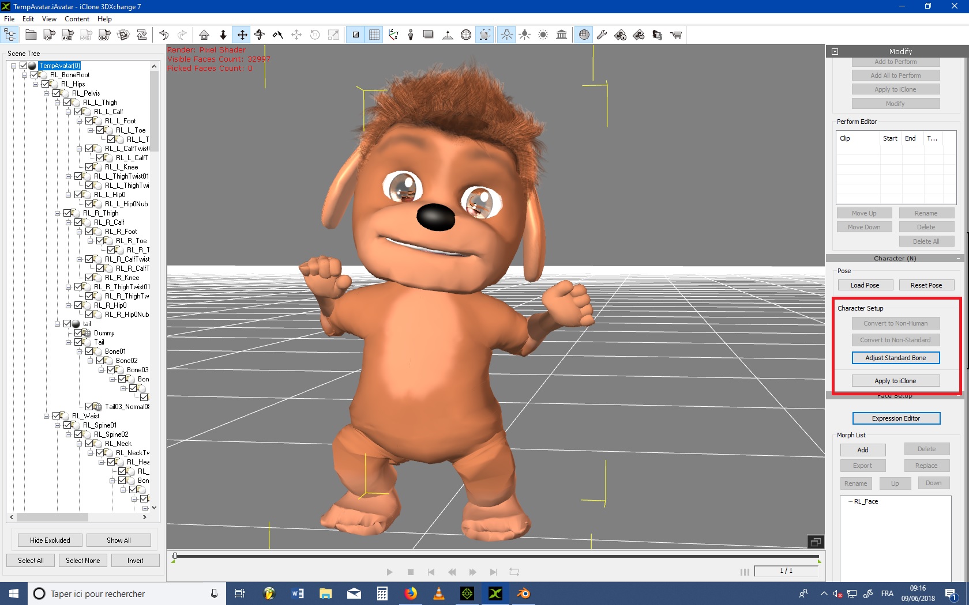This screenshot has width=969, height=605.
Task: Uncheck the RL_Spine01 checkbox
Action: [67, 425]
